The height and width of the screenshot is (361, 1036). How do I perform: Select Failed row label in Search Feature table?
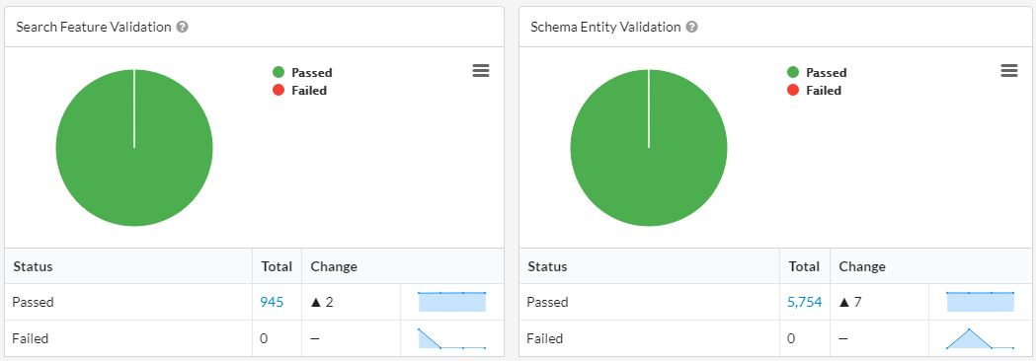(31, 338)
